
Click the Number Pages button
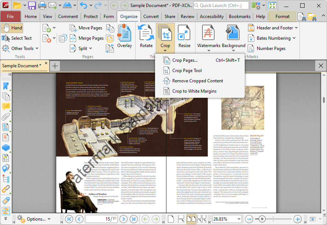[267, 49]
